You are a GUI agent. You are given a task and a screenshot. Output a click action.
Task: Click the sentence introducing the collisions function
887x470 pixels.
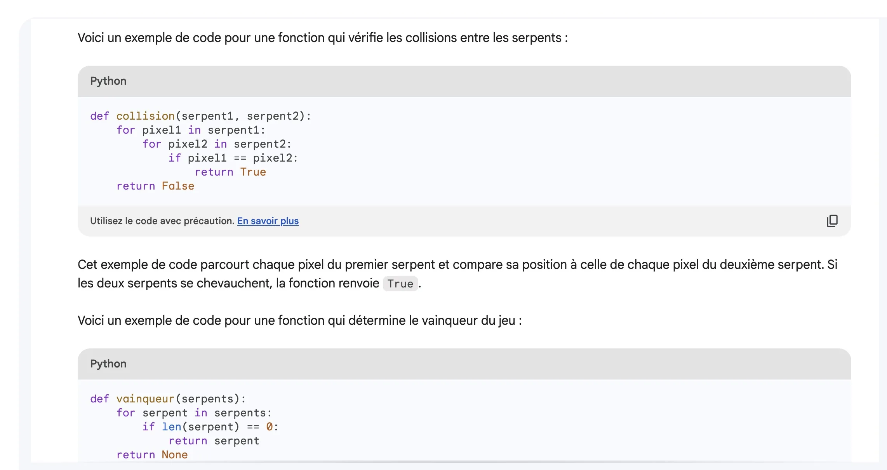(322, 38)
